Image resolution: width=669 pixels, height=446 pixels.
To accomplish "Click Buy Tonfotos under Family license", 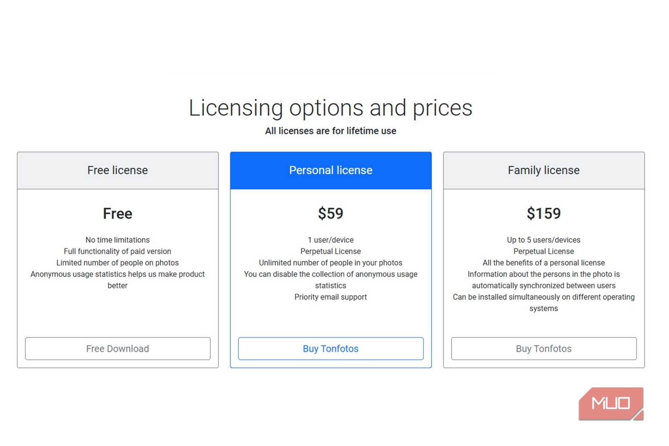I will pos(544,348).
